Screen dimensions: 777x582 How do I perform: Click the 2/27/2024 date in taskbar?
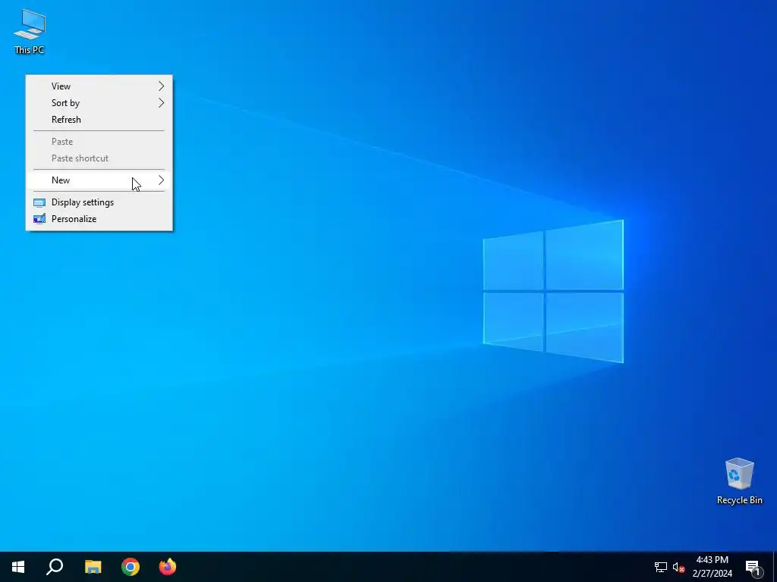click(712, 574)
